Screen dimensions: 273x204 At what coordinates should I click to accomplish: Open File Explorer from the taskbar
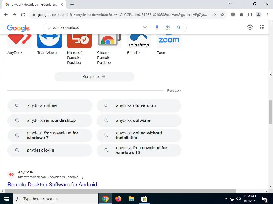pyautogui.click(x=131, y=199)
